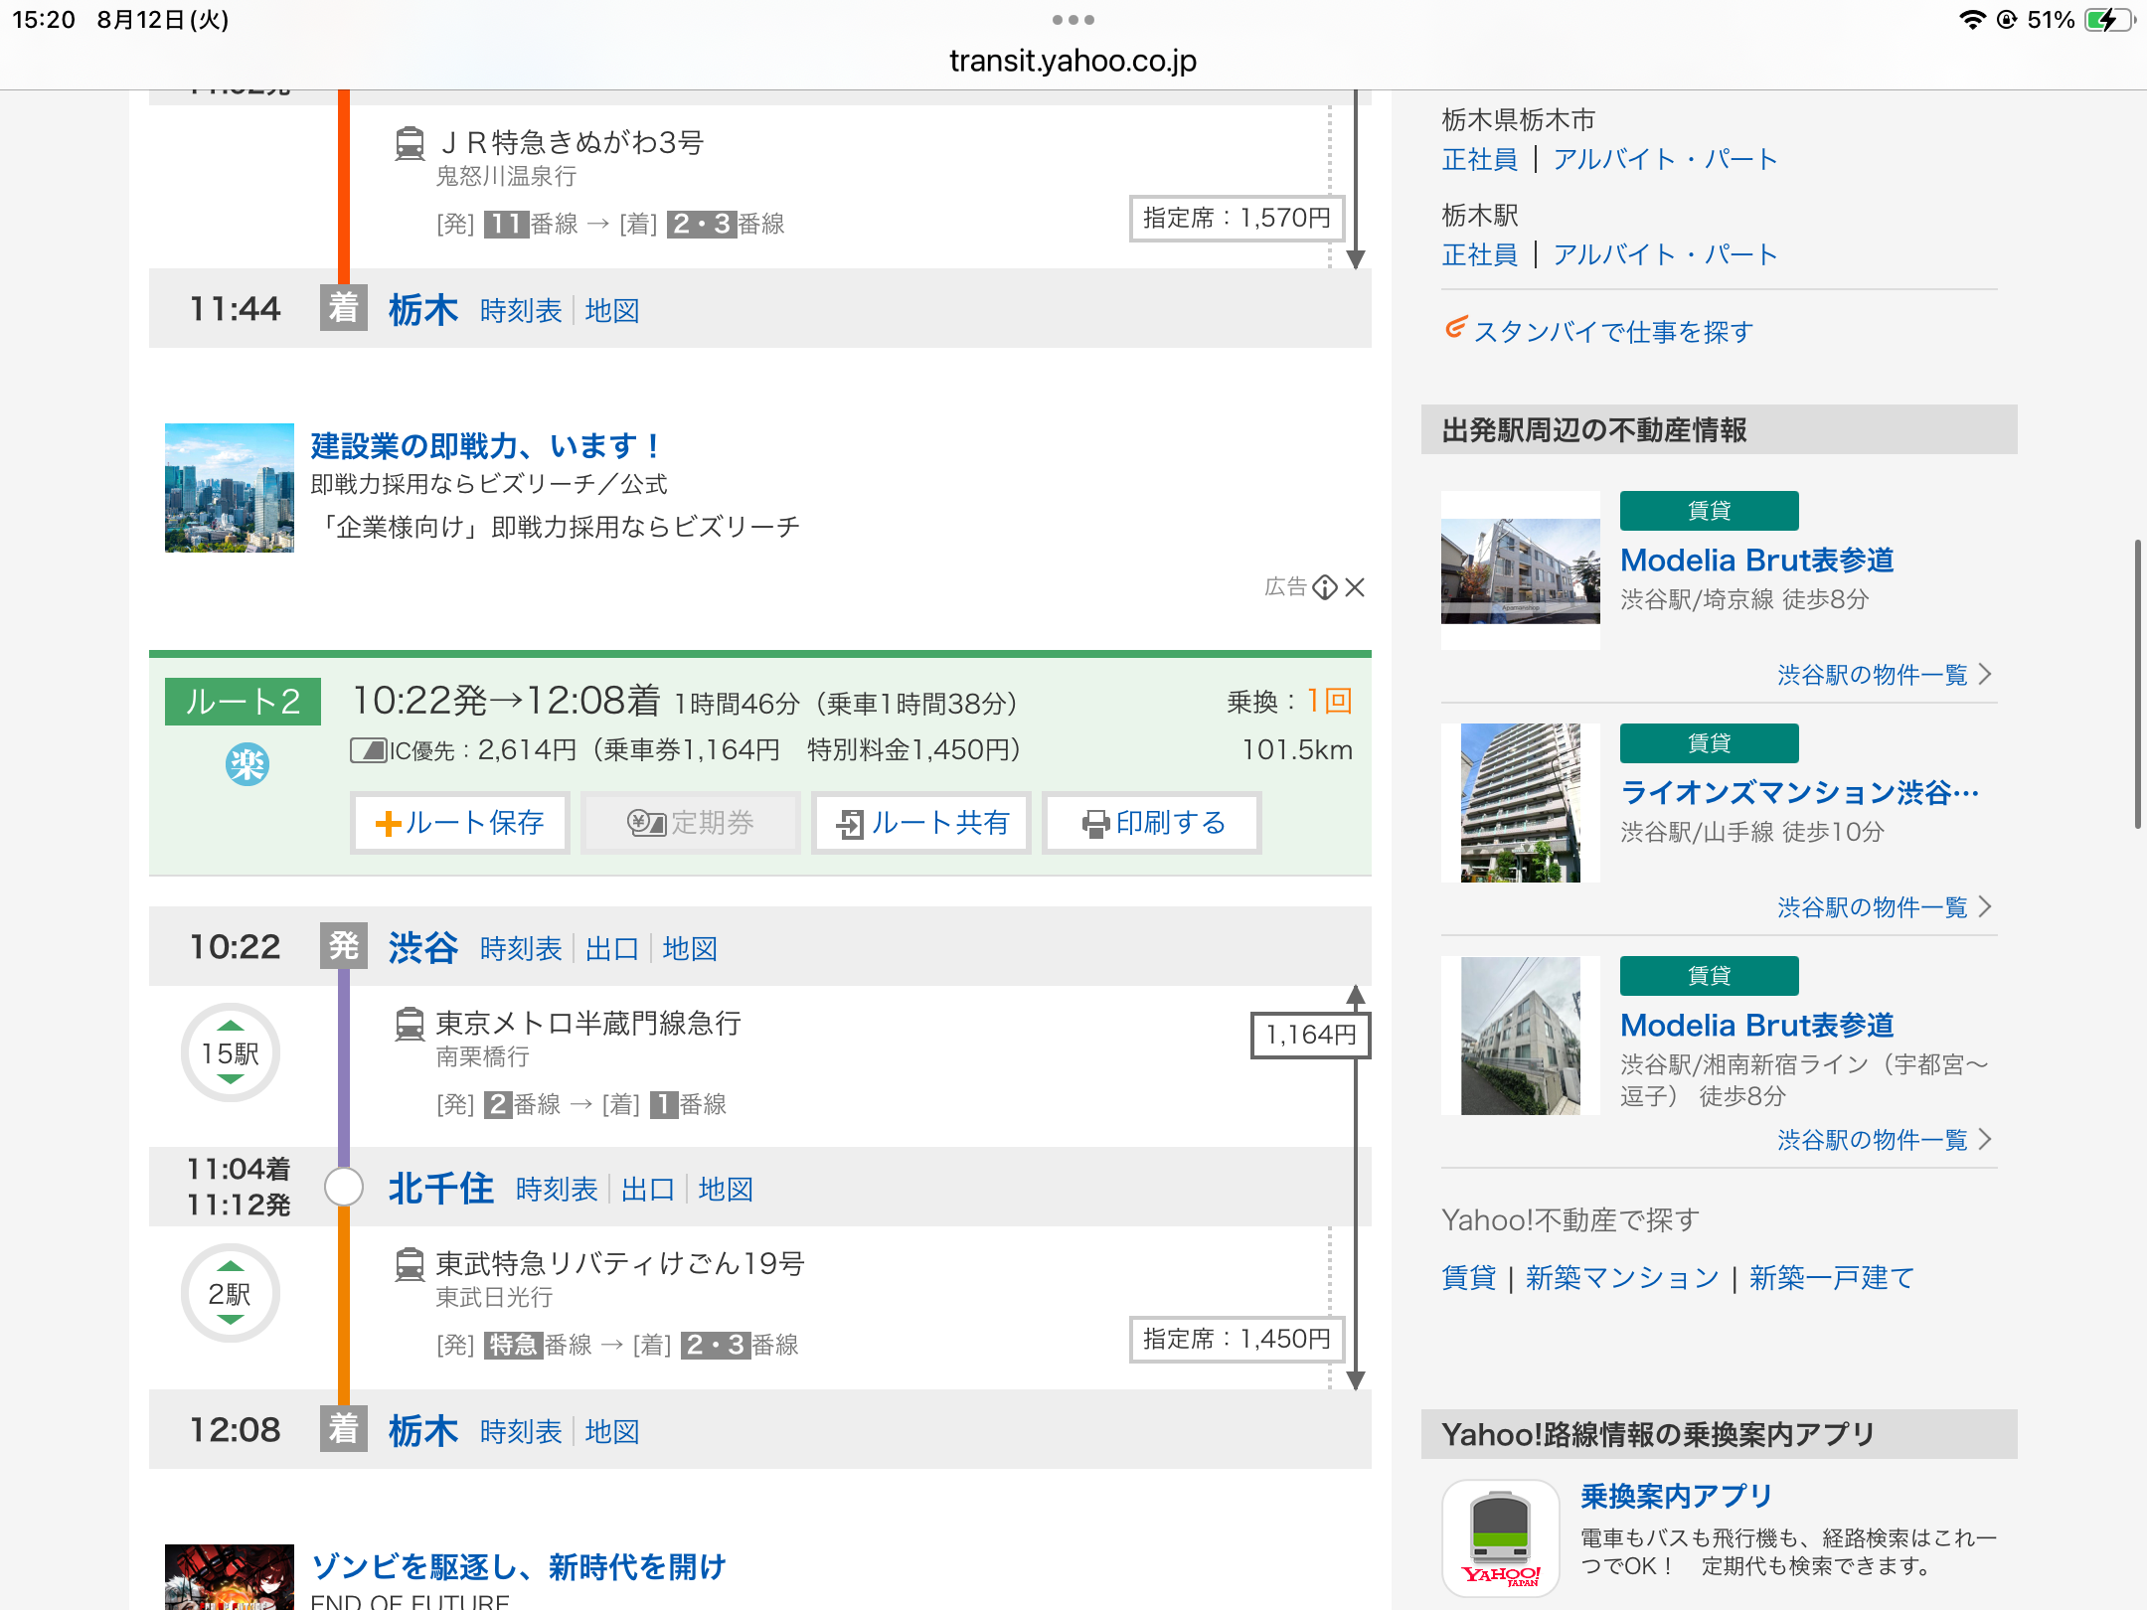Click the 賃貸 link under Yahoo!不動産で探す
Image resolution: width=2147 pixels, height=1610 pixels.
[x=1469, y=1278]
